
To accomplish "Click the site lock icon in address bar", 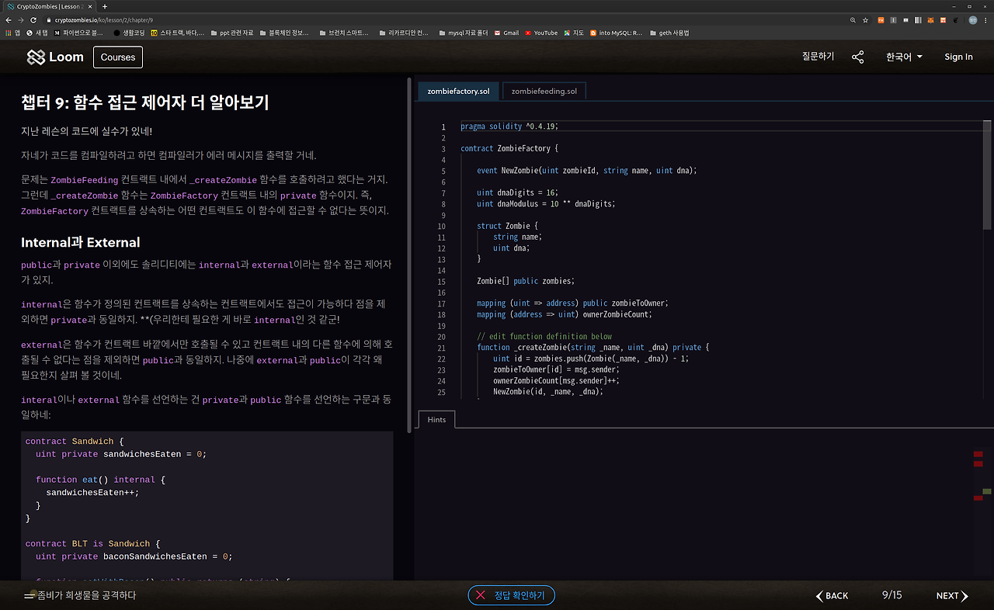I will point(48,19).
